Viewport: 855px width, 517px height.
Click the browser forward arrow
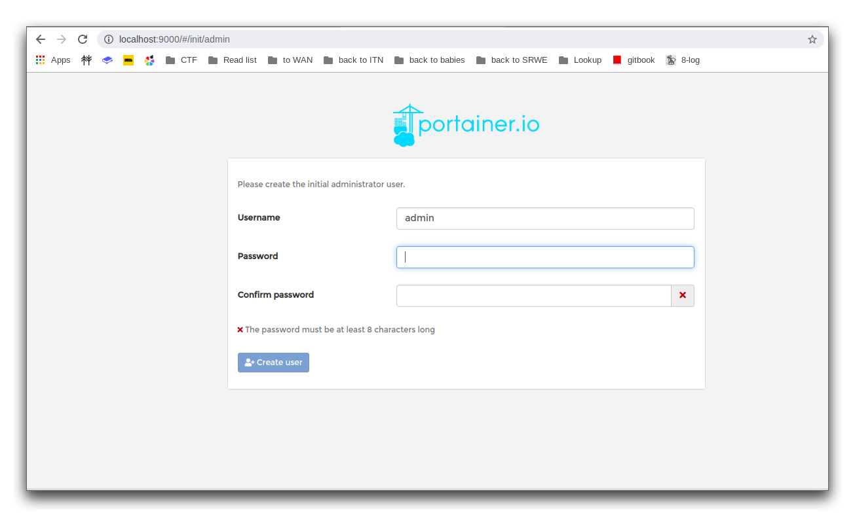pos(62,39)
